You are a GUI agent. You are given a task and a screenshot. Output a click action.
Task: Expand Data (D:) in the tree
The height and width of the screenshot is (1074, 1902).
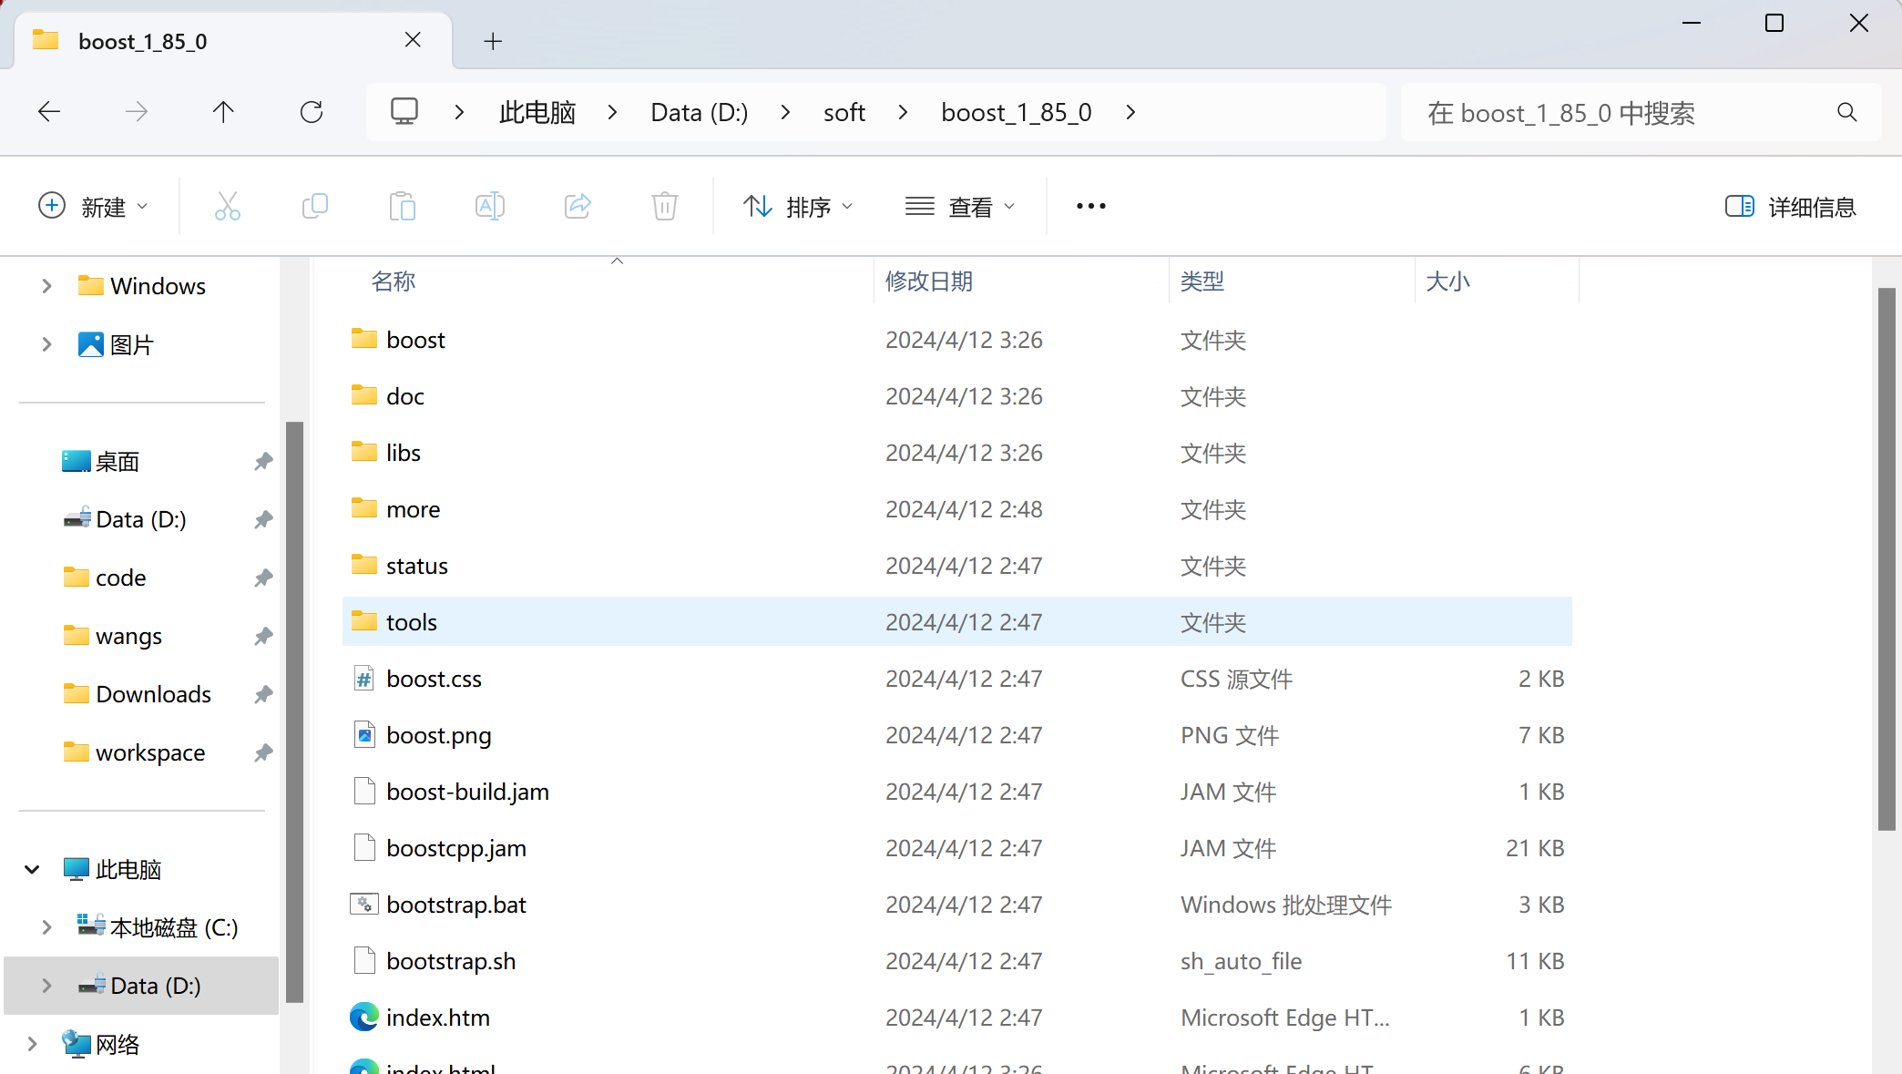46,986
